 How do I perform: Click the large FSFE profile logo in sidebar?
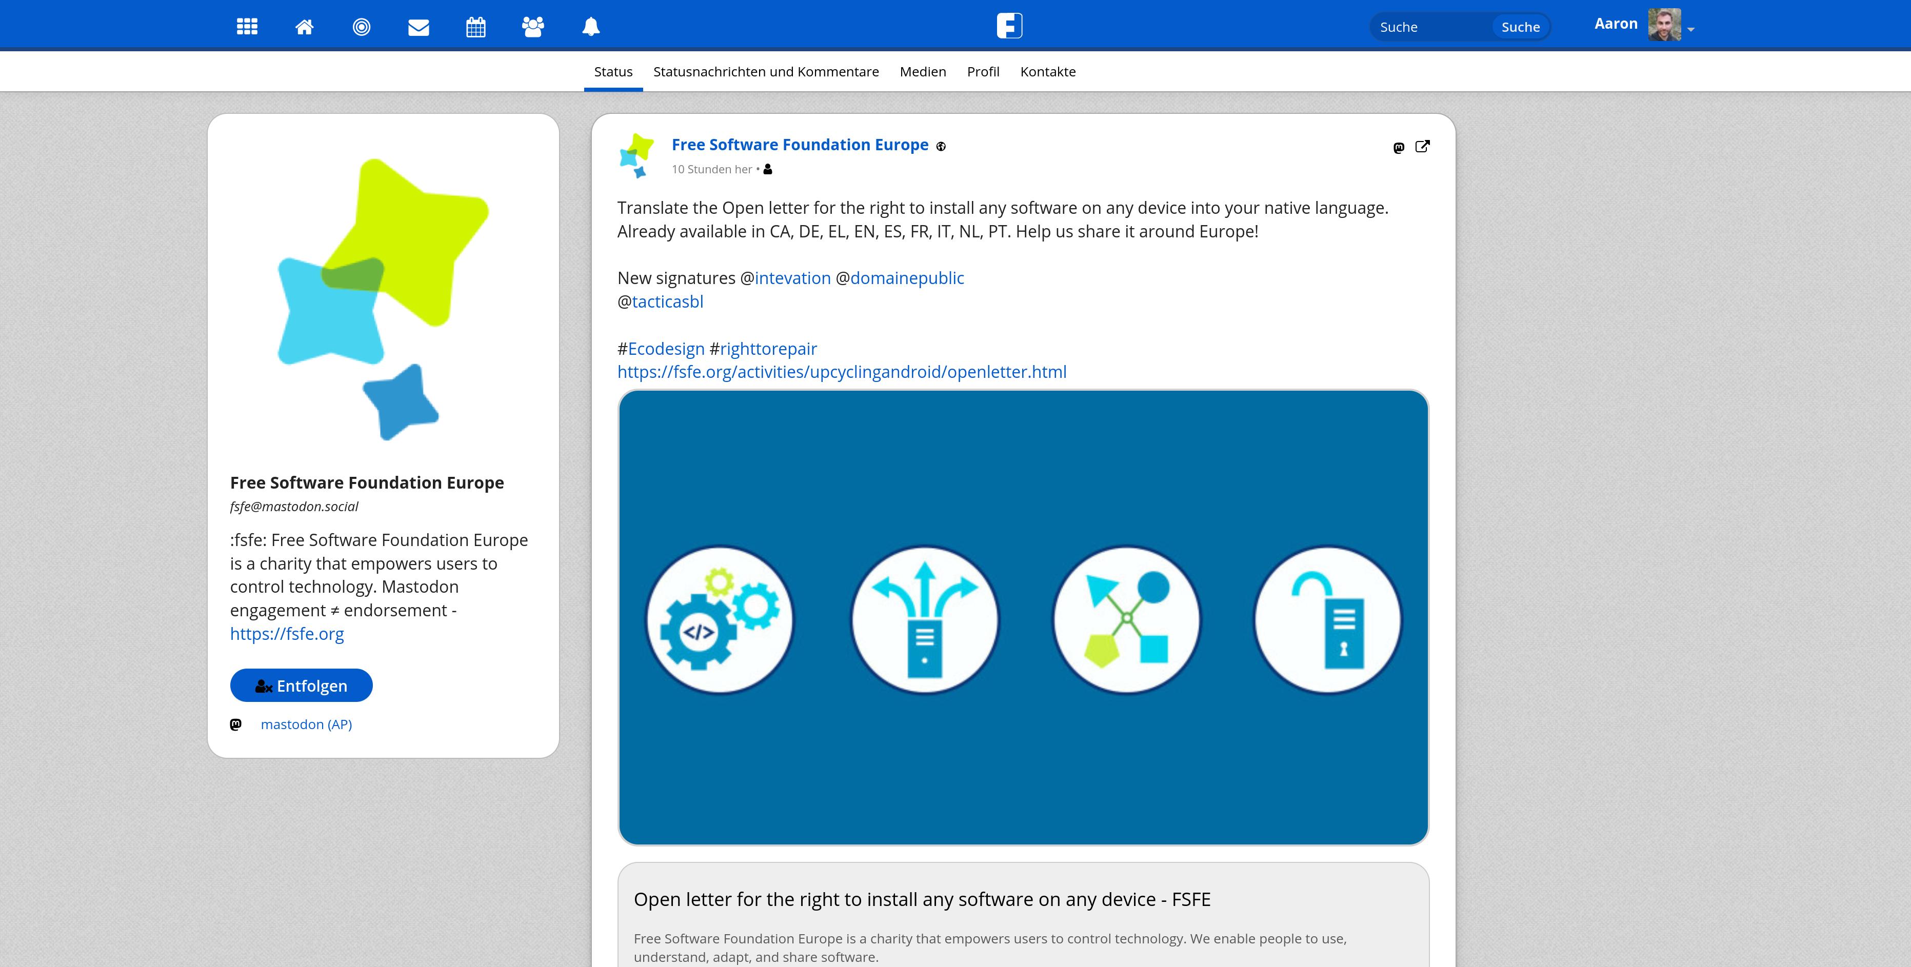click(x=384, y=299)
